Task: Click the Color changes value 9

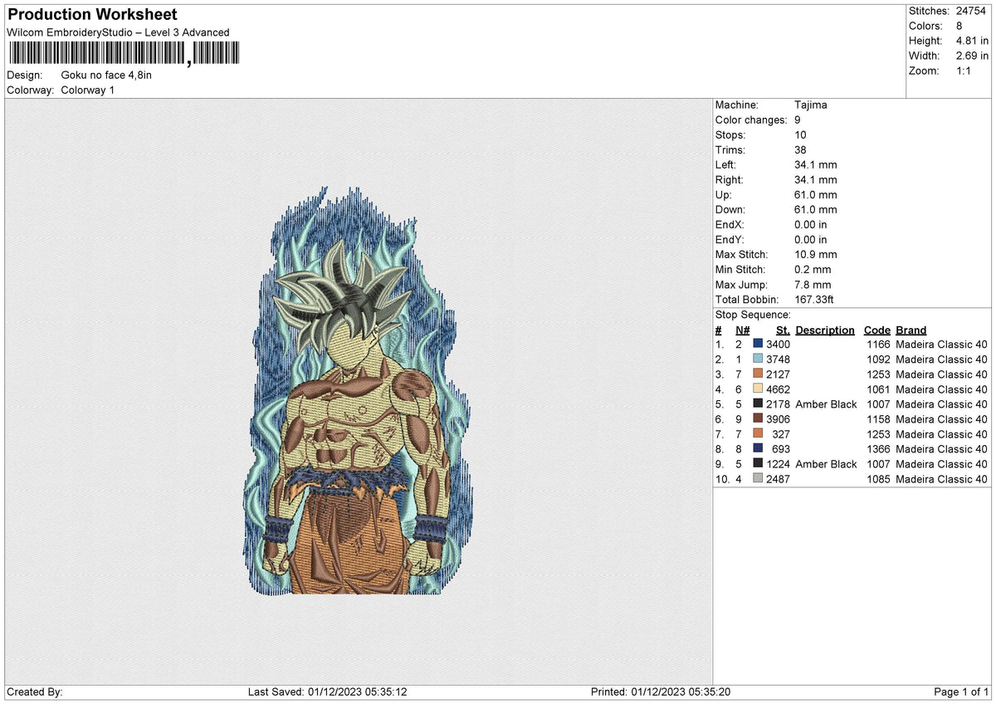Action: point(798,120)
